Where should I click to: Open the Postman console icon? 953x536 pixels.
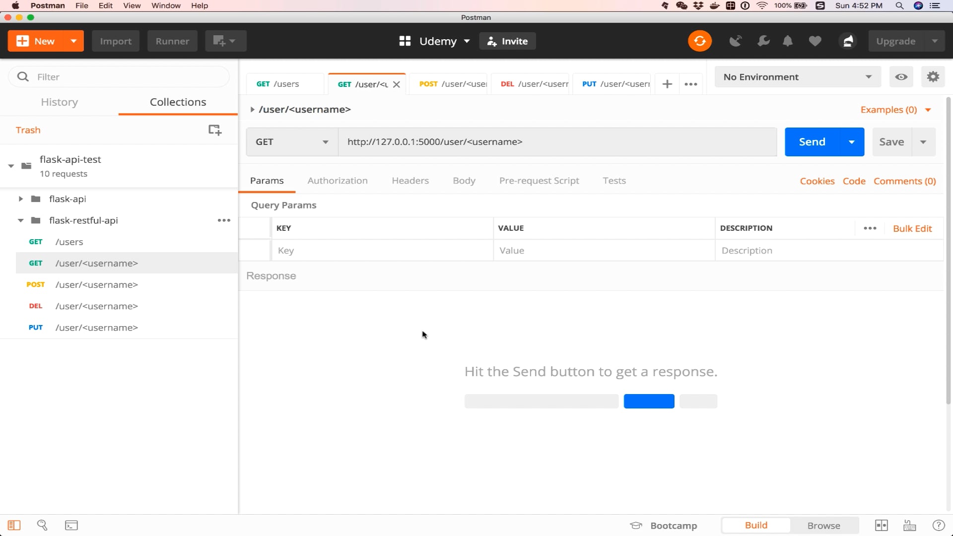point(71,526)
